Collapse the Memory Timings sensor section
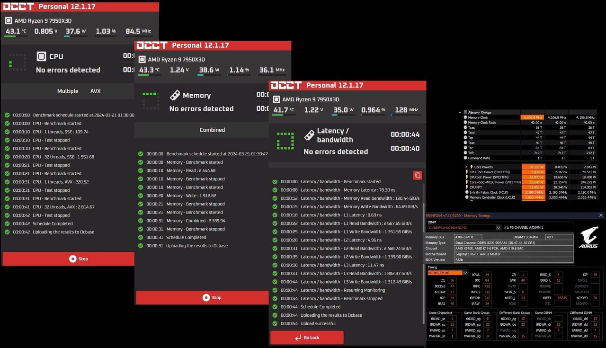Viewport: 606px width, 348px height. pyautogui.click(x=460, y=112)
